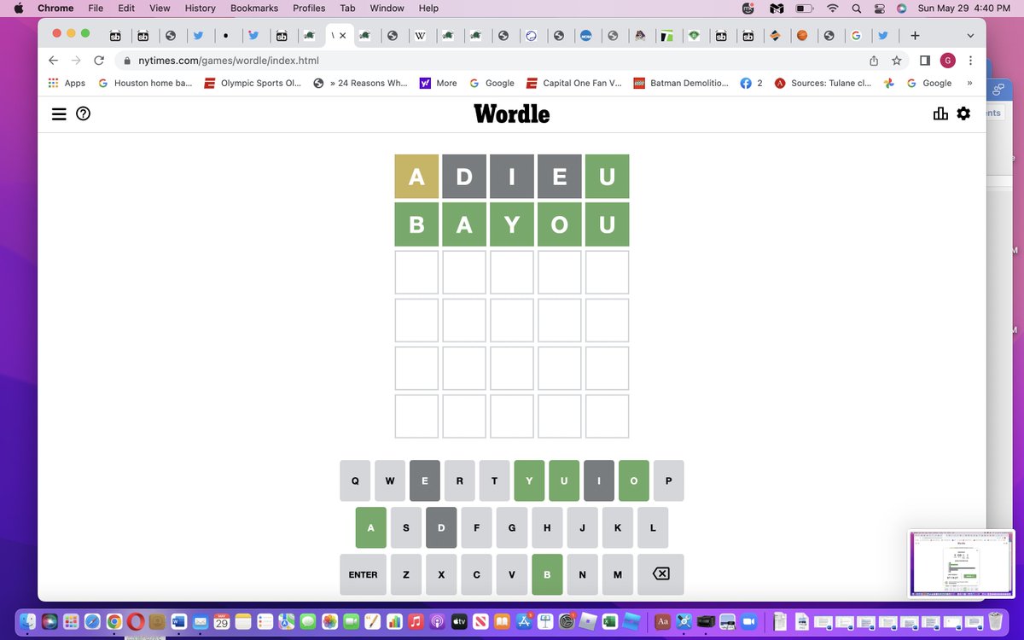
Task: Open the Wordle statistics chart icon
Action: [x=940, y=113]
